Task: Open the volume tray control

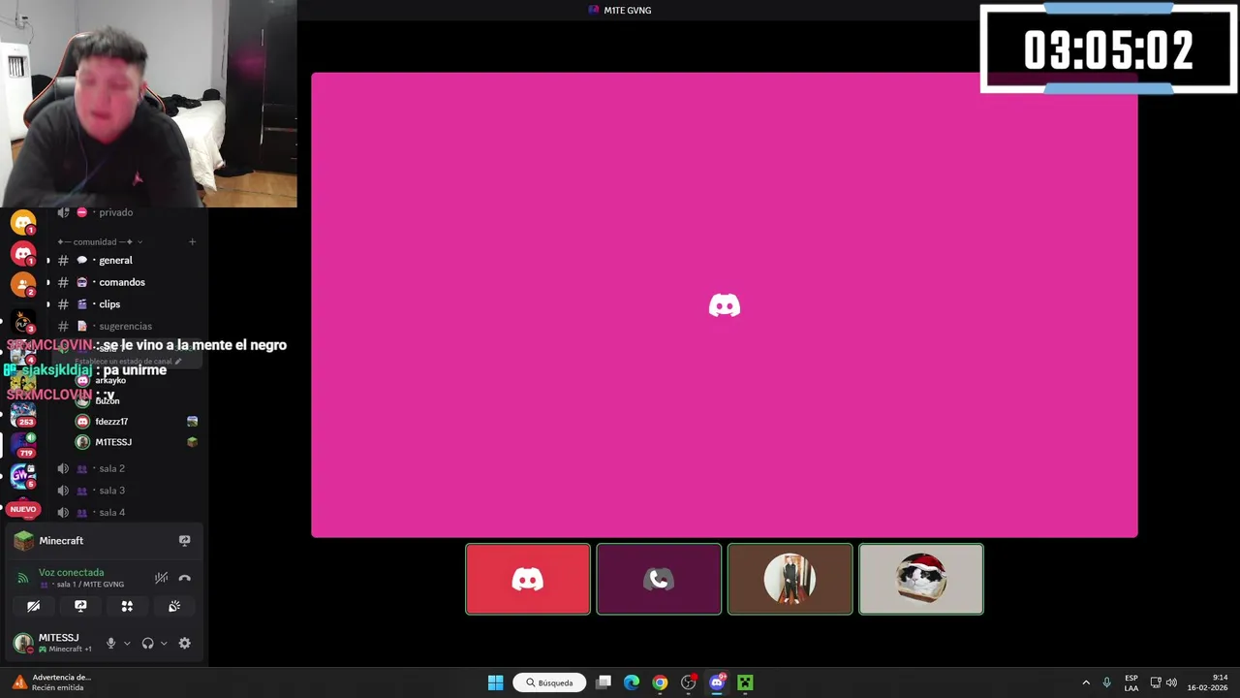Action: (x=1171, y=682)
